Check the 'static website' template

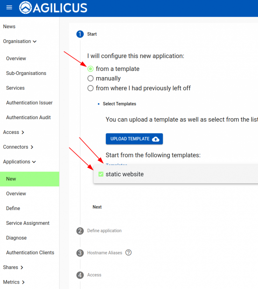coord(100,174)
